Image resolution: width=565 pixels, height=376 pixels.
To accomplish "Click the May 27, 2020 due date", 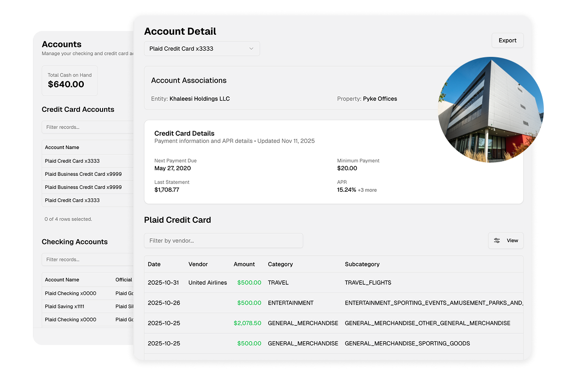I will pyautogui.click(x=173, y=168).
